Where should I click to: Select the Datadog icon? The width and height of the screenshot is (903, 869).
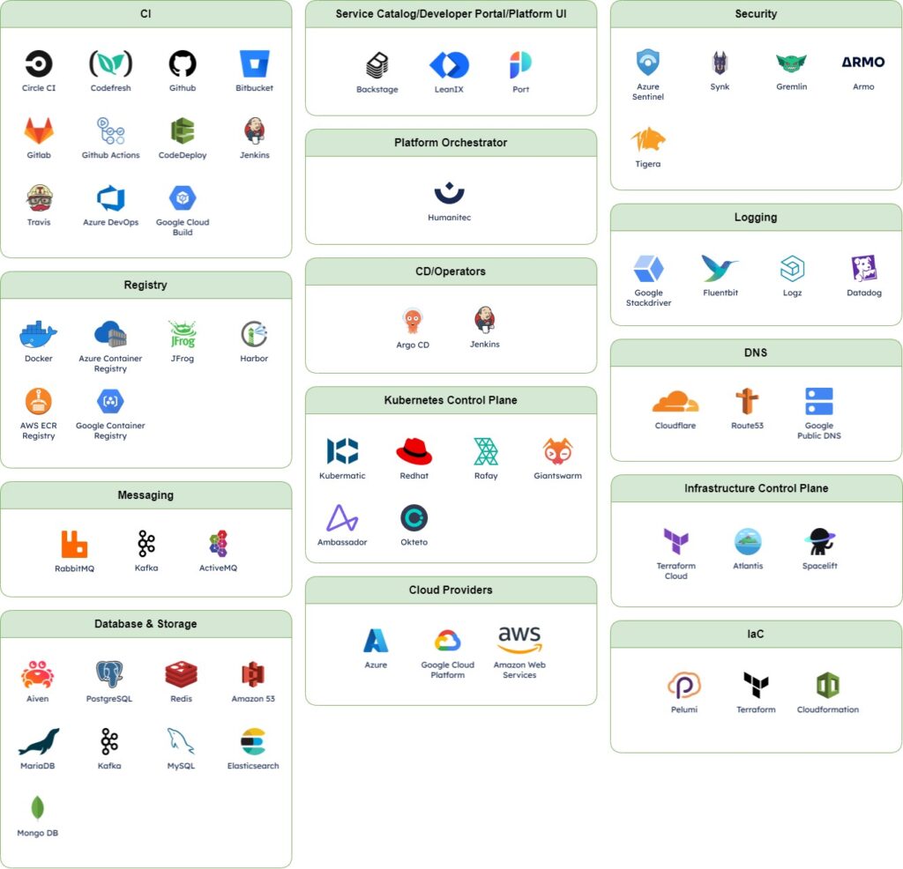pos(864,269)
